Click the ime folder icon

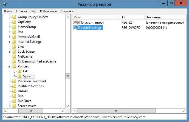[x=14, y=32]
